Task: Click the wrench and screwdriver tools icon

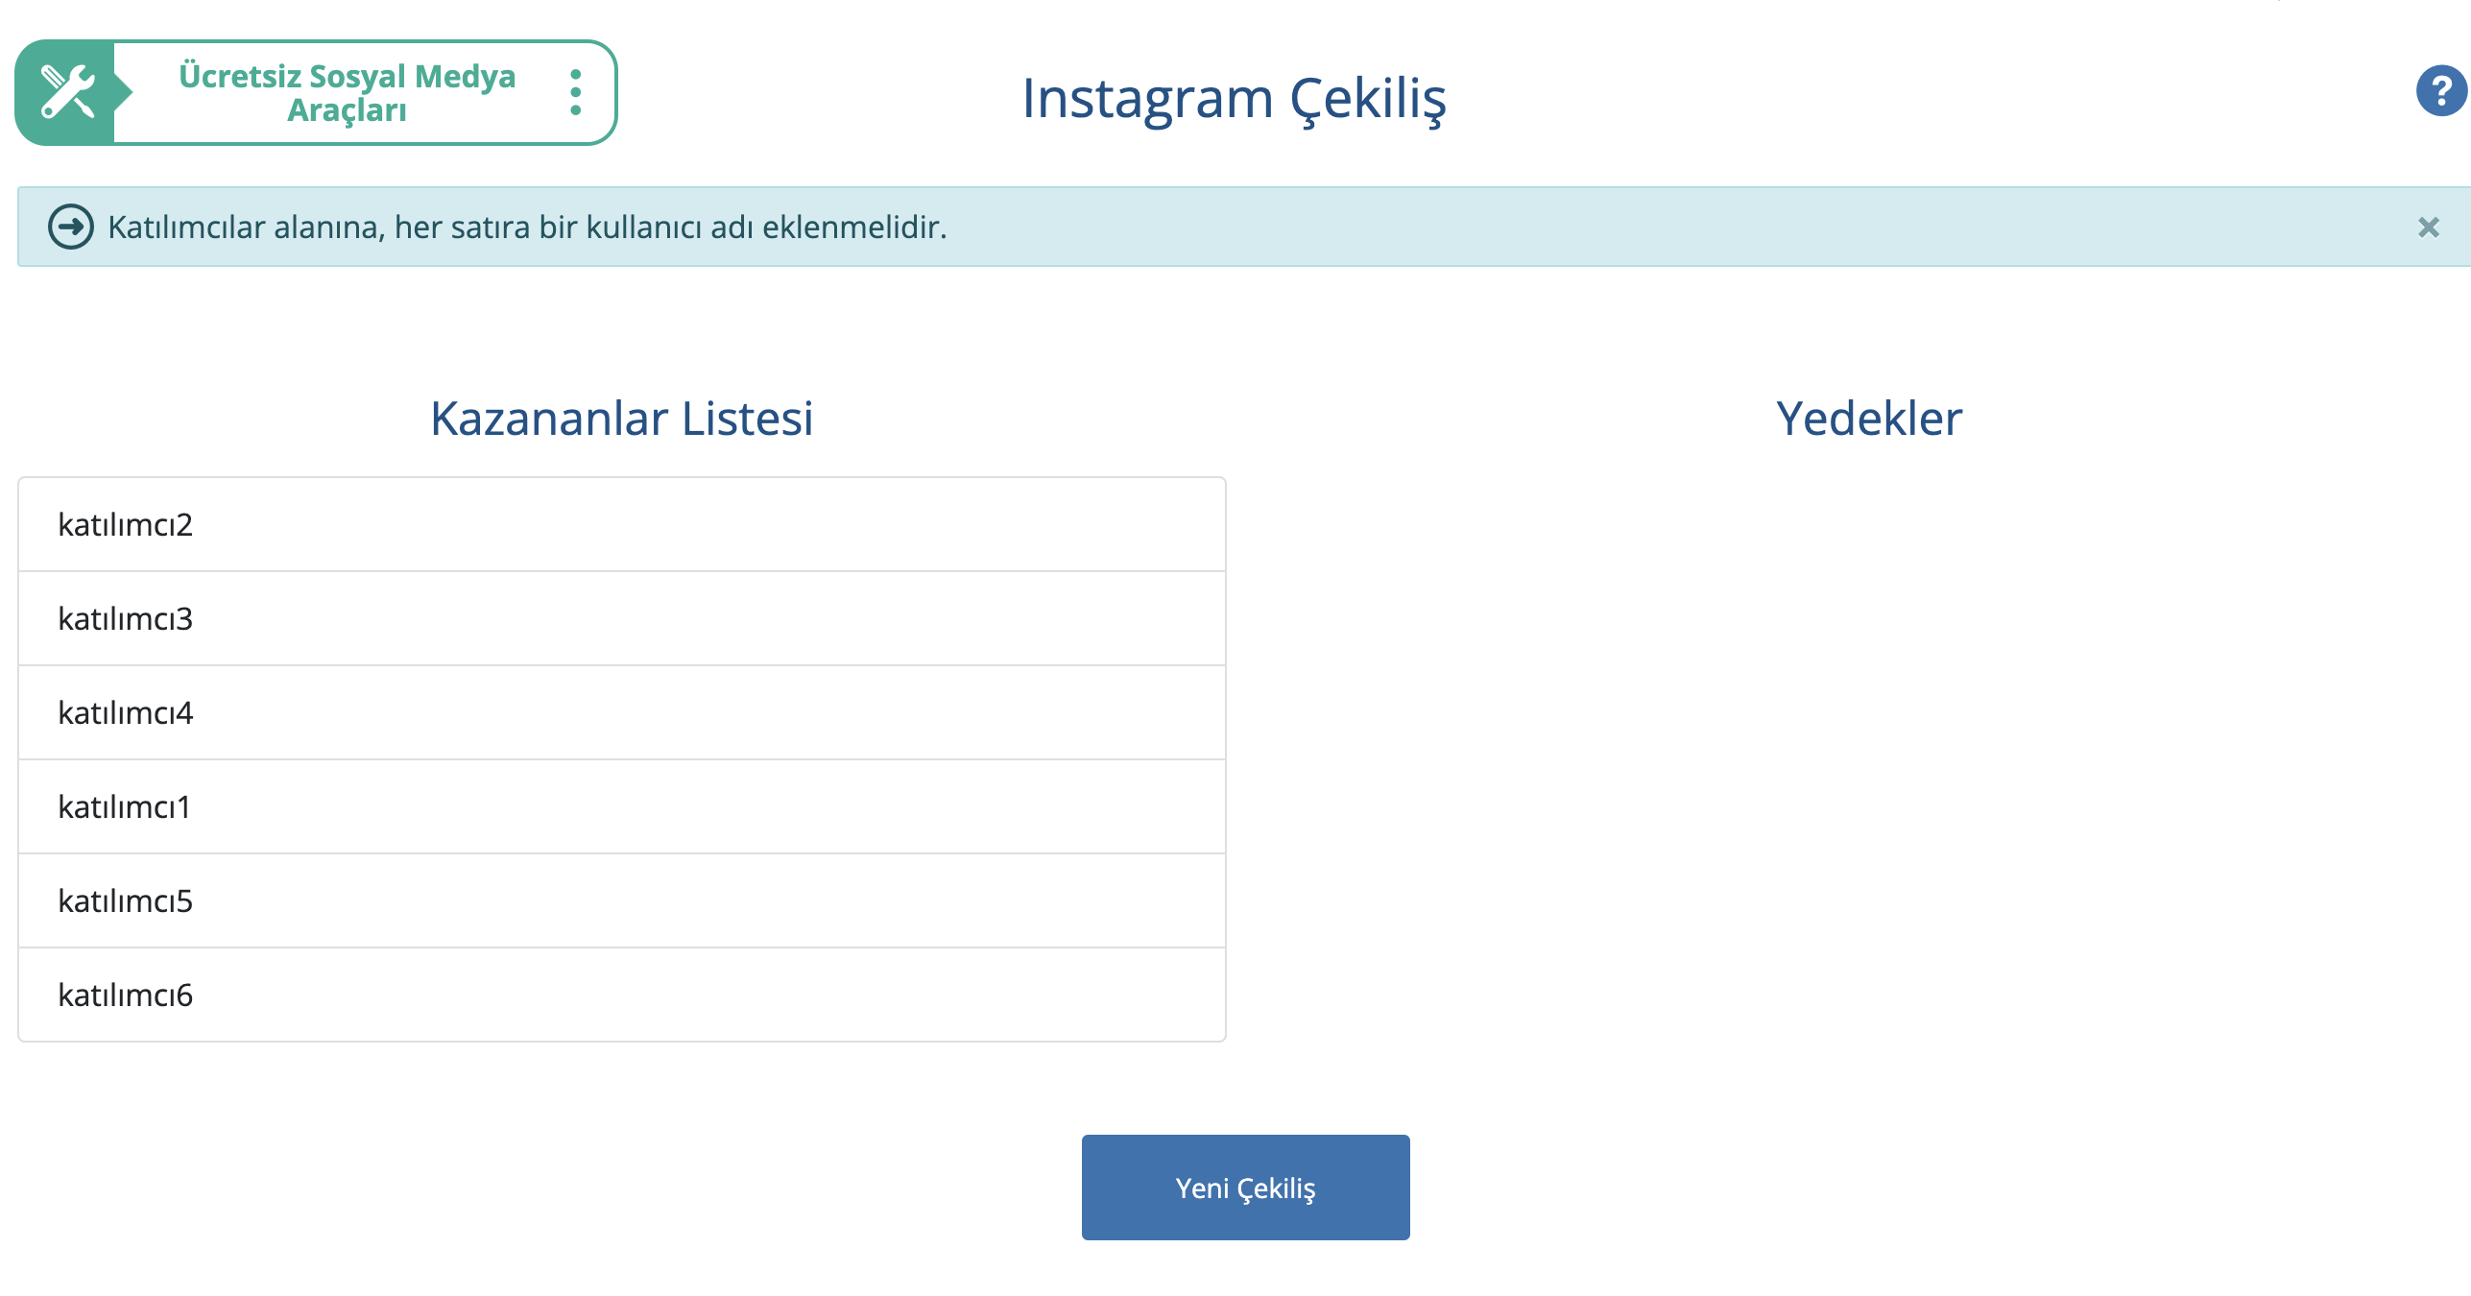Action: pos(67,92)
